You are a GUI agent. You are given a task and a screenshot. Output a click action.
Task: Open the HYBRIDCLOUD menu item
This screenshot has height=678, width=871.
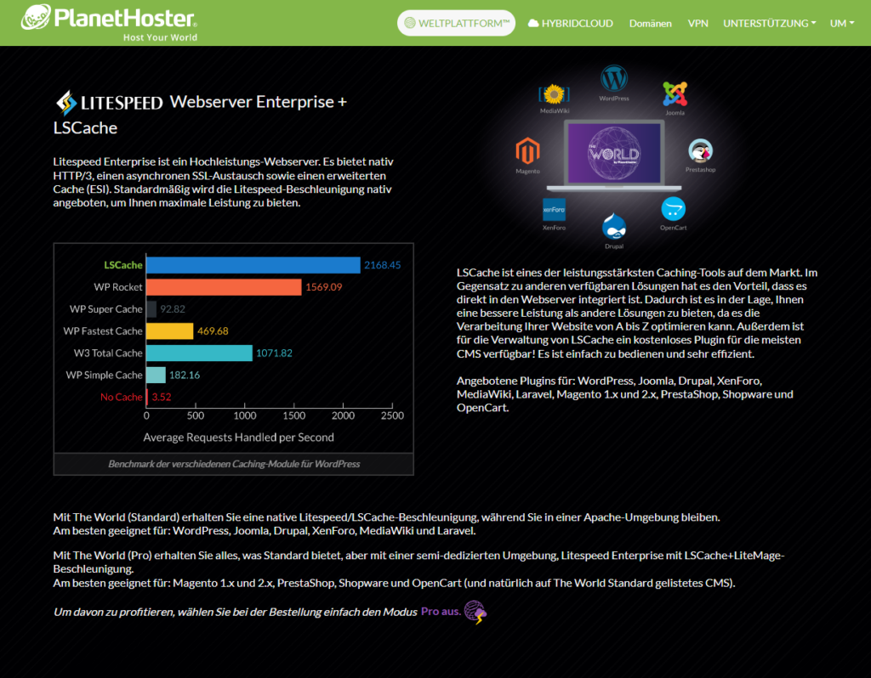click(x=571, y=23)
